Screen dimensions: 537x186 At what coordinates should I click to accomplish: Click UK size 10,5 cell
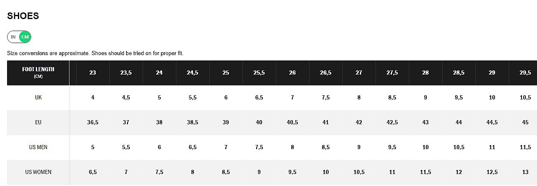click(525, 98)
